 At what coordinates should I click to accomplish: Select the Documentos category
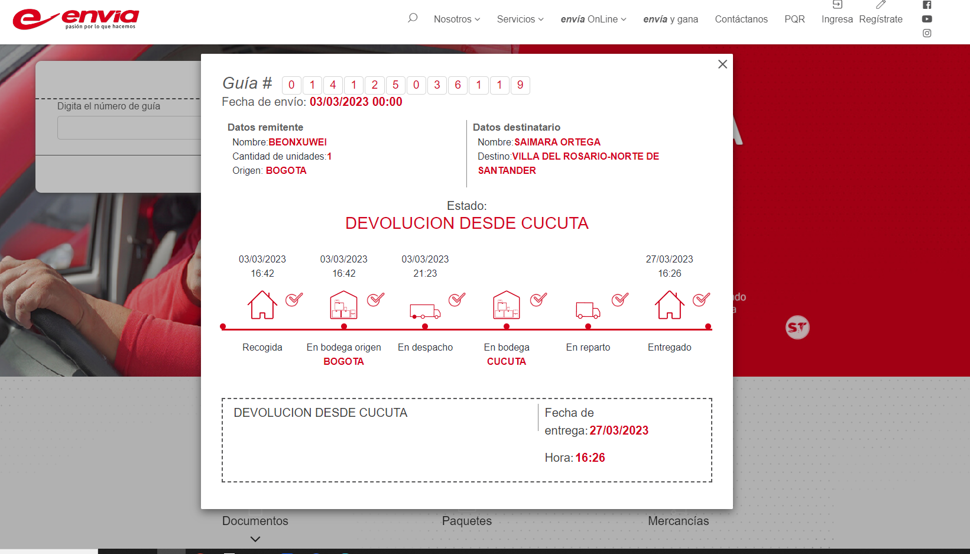[x=255, y=521]
